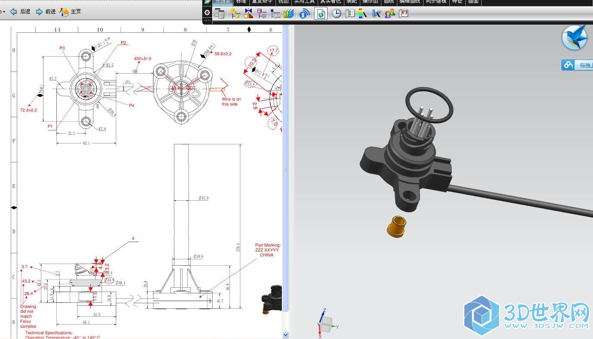Switch to the 实用工具 toolbar tab
The width and height of the screenshot is (593, 339).
tap(304, 2)
